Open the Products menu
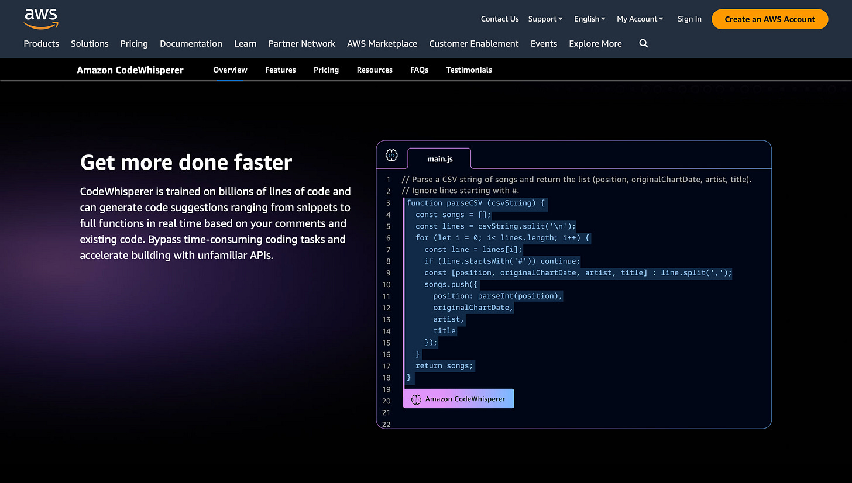The width and height of the screenshot is (852, 483). 41,43
